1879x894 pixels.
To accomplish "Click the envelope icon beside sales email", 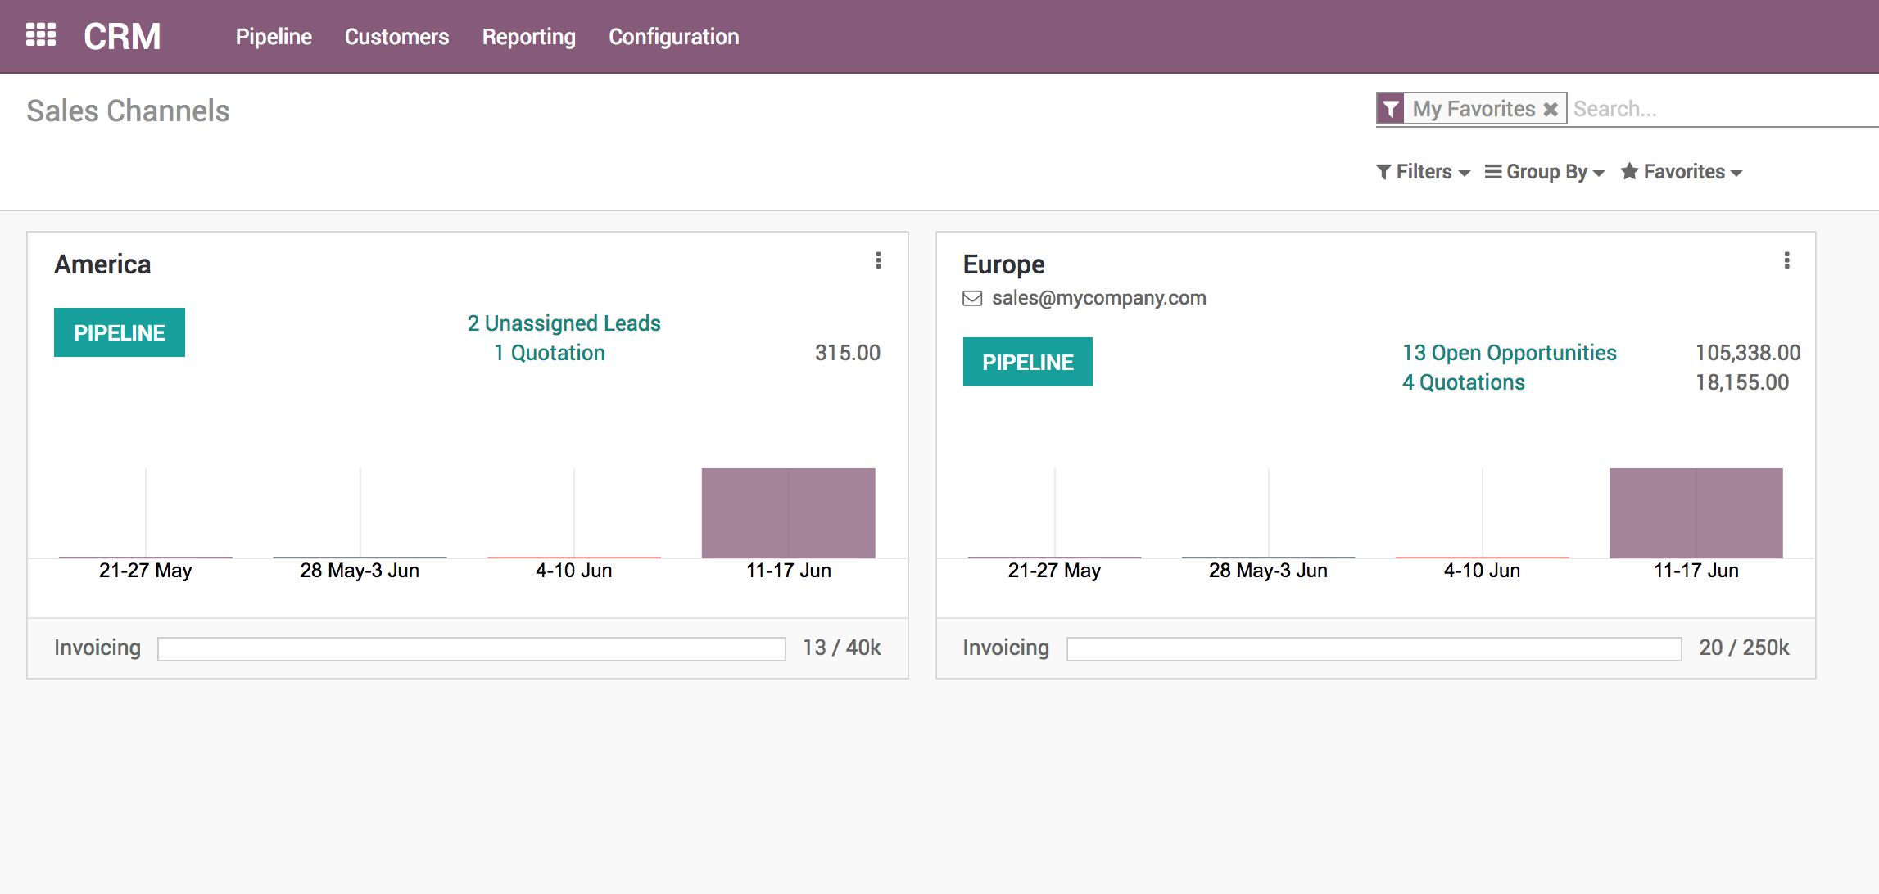I will 972,298.
